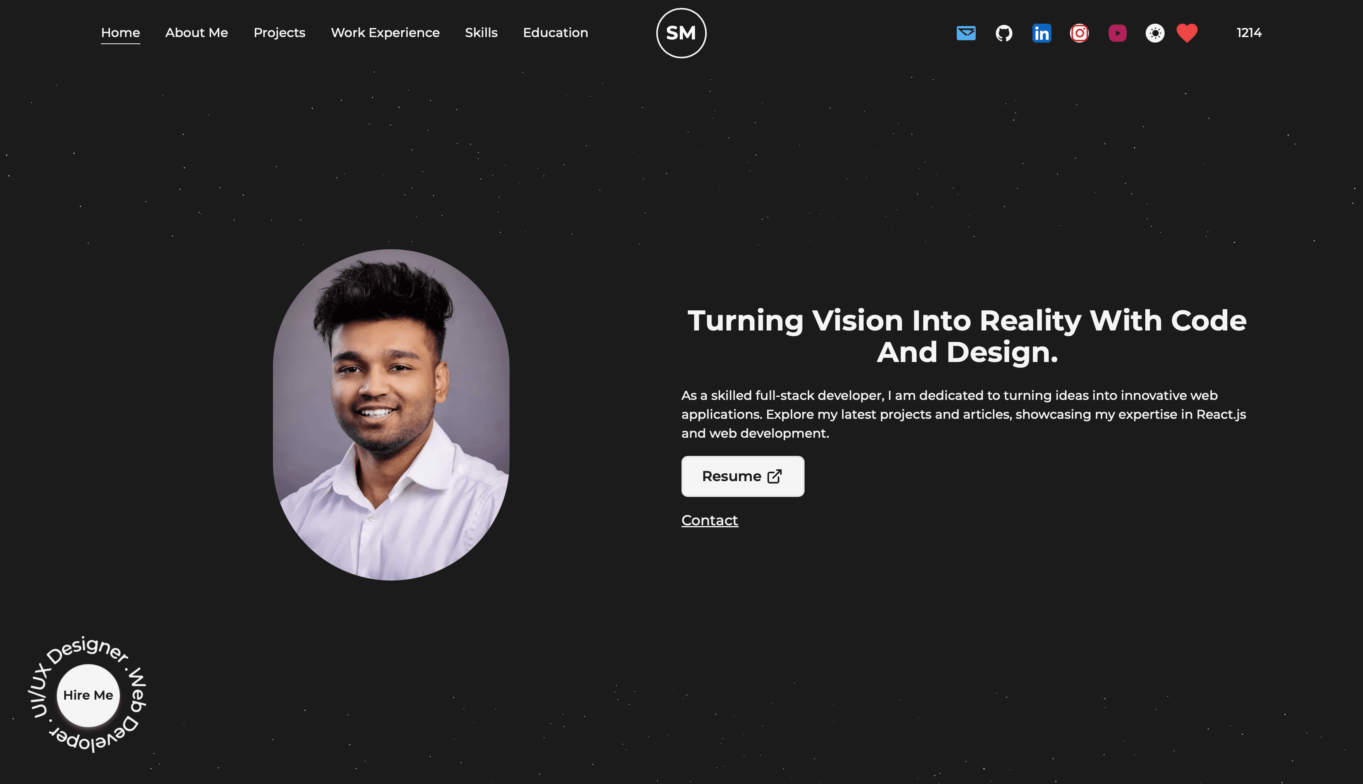Screen dimensions: 1363x784
Task: Click the Education navigation link
Action: [555, 32]
